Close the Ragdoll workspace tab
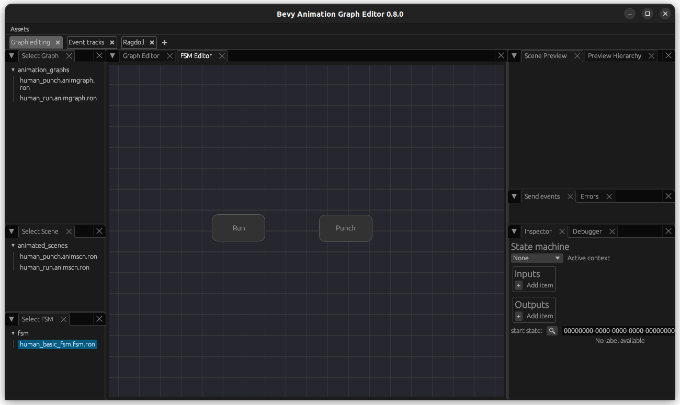This screenshot has height=405, width=680. pyautogui.click(x=152, y=42)
